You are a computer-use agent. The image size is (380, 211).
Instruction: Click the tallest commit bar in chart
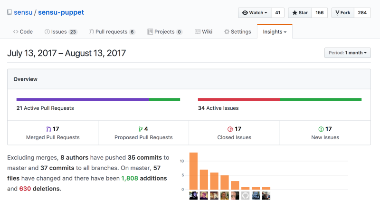pos(193,171)
